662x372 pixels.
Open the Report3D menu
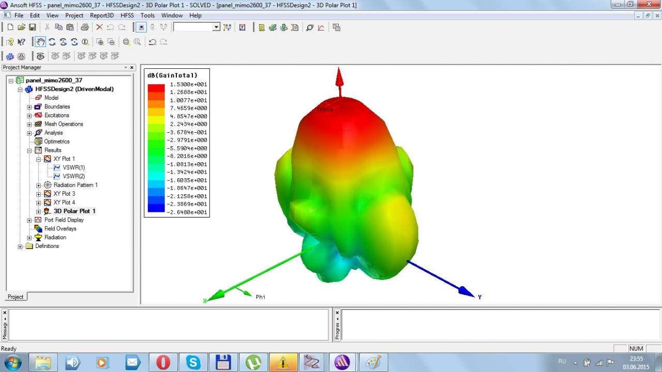(101, 16)
